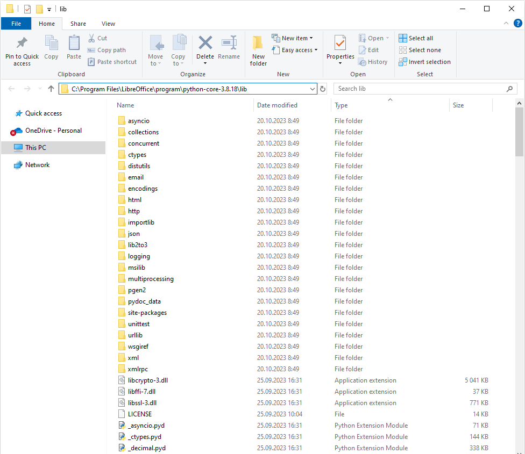The image size is (525, 454).
Task: Click the Delete icon
Action: pos(205,51)
